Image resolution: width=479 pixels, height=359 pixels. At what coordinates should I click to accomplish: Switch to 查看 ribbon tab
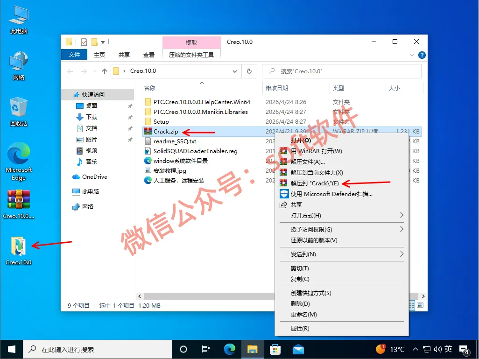click(x=149, y=55)
